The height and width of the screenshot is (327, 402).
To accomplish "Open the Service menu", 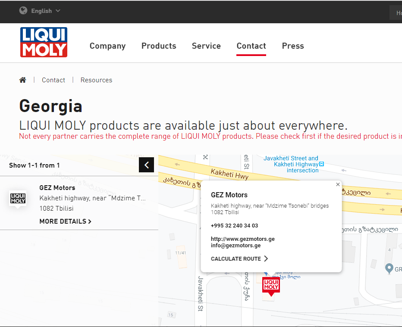I will 206,46.
